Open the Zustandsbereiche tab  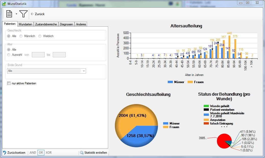46,24
